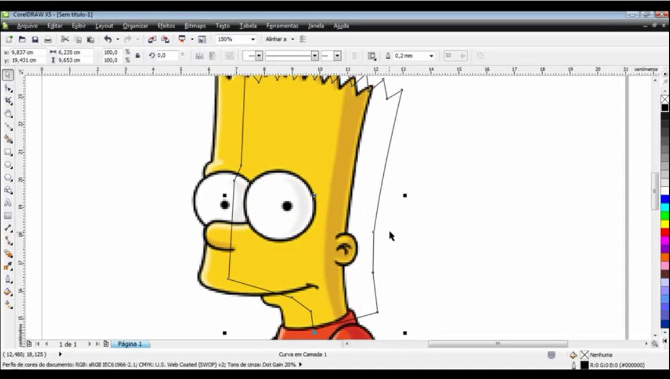
Task: Save the document with floppy icon
Action: [x=35, y=39]
